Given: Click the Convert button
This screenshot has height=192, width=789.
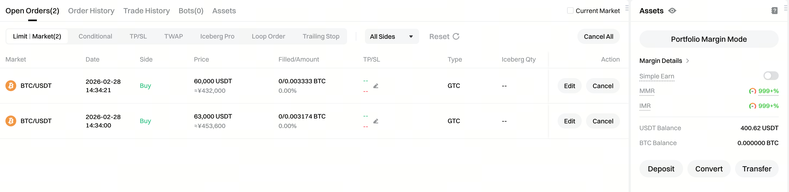Looking at the screenshot, I should click(709, 169).
